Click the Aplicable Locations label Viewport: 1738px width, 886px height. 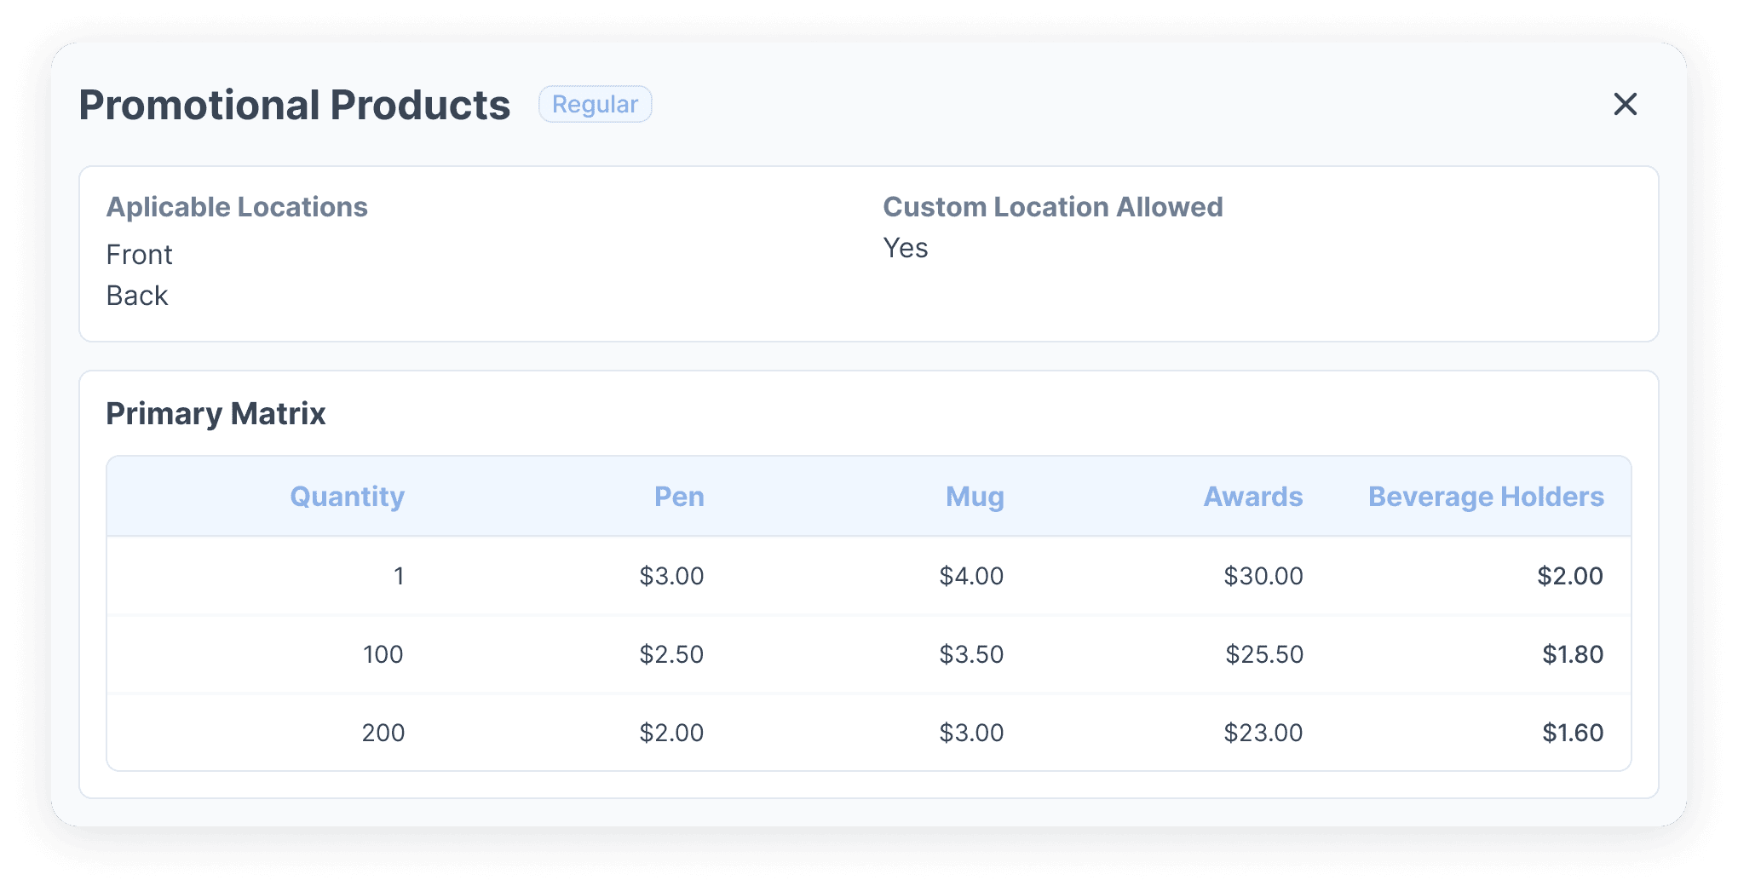point(237,207)
